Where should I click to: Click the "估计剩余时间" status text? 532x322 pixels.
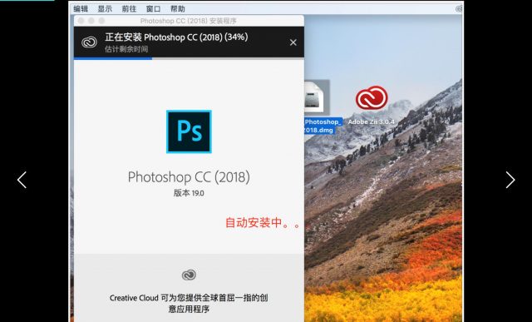[126, 49]
